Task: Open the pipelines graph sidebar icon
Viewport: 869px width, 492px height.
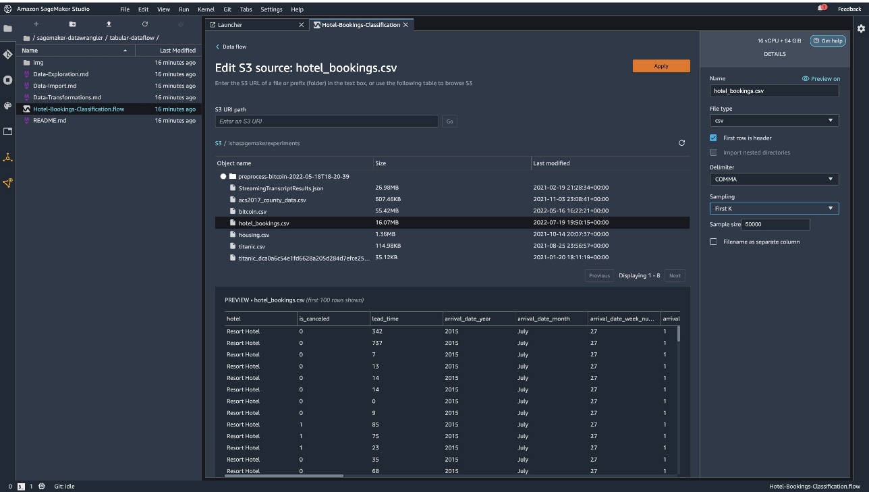Action: [7, 182]
